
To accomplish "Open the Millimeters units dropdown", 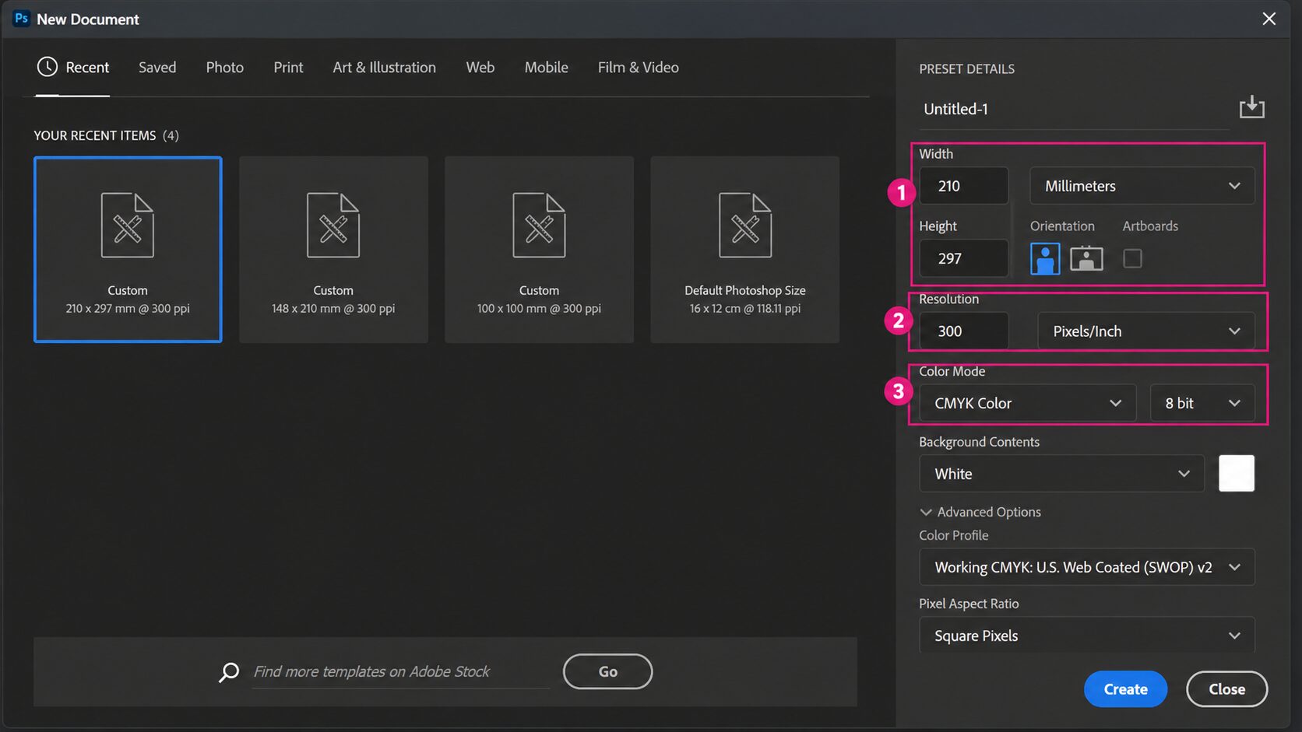I will click(1142, 186).
